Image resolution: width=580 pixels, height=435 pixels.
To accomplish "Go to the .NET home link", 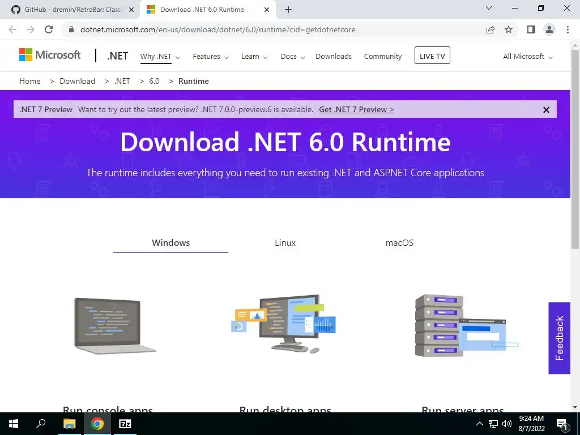I will coord(118,56).
